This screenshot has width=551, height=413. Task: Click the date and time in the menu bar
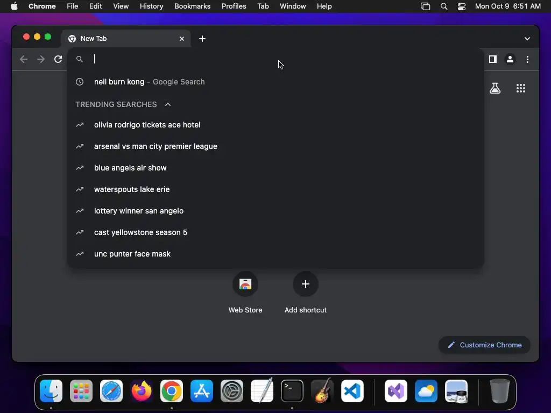click(508, 6)
